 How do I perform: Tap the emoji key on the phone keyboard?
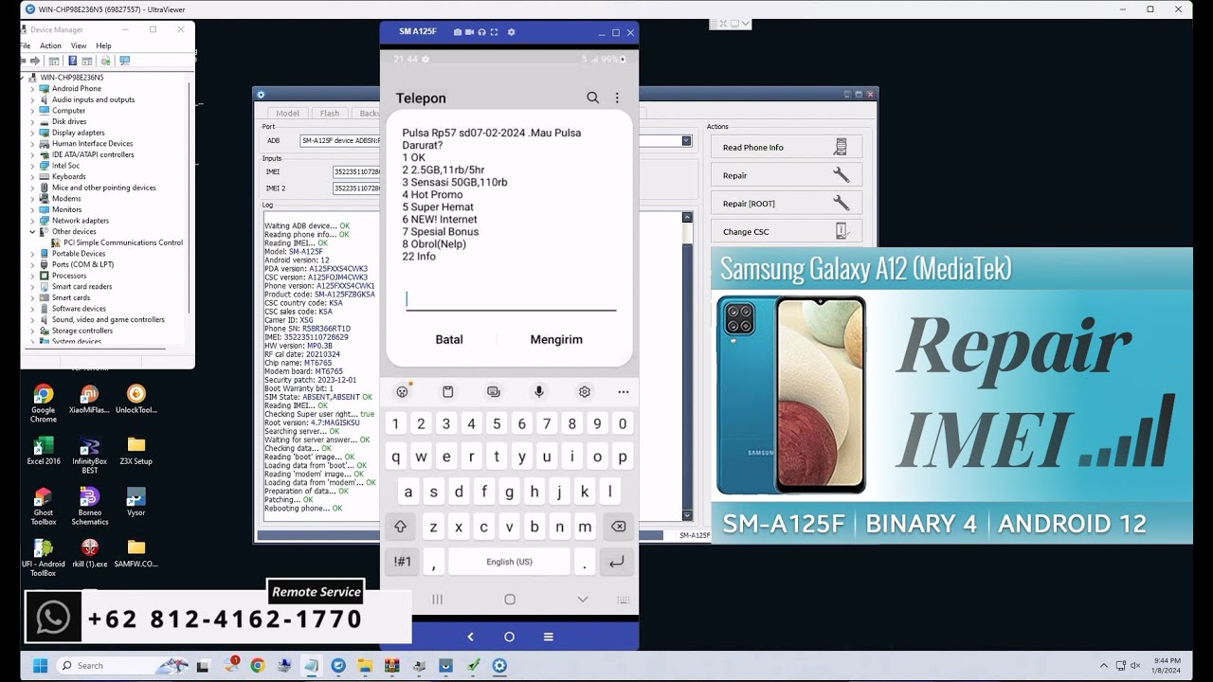point(402,391)
